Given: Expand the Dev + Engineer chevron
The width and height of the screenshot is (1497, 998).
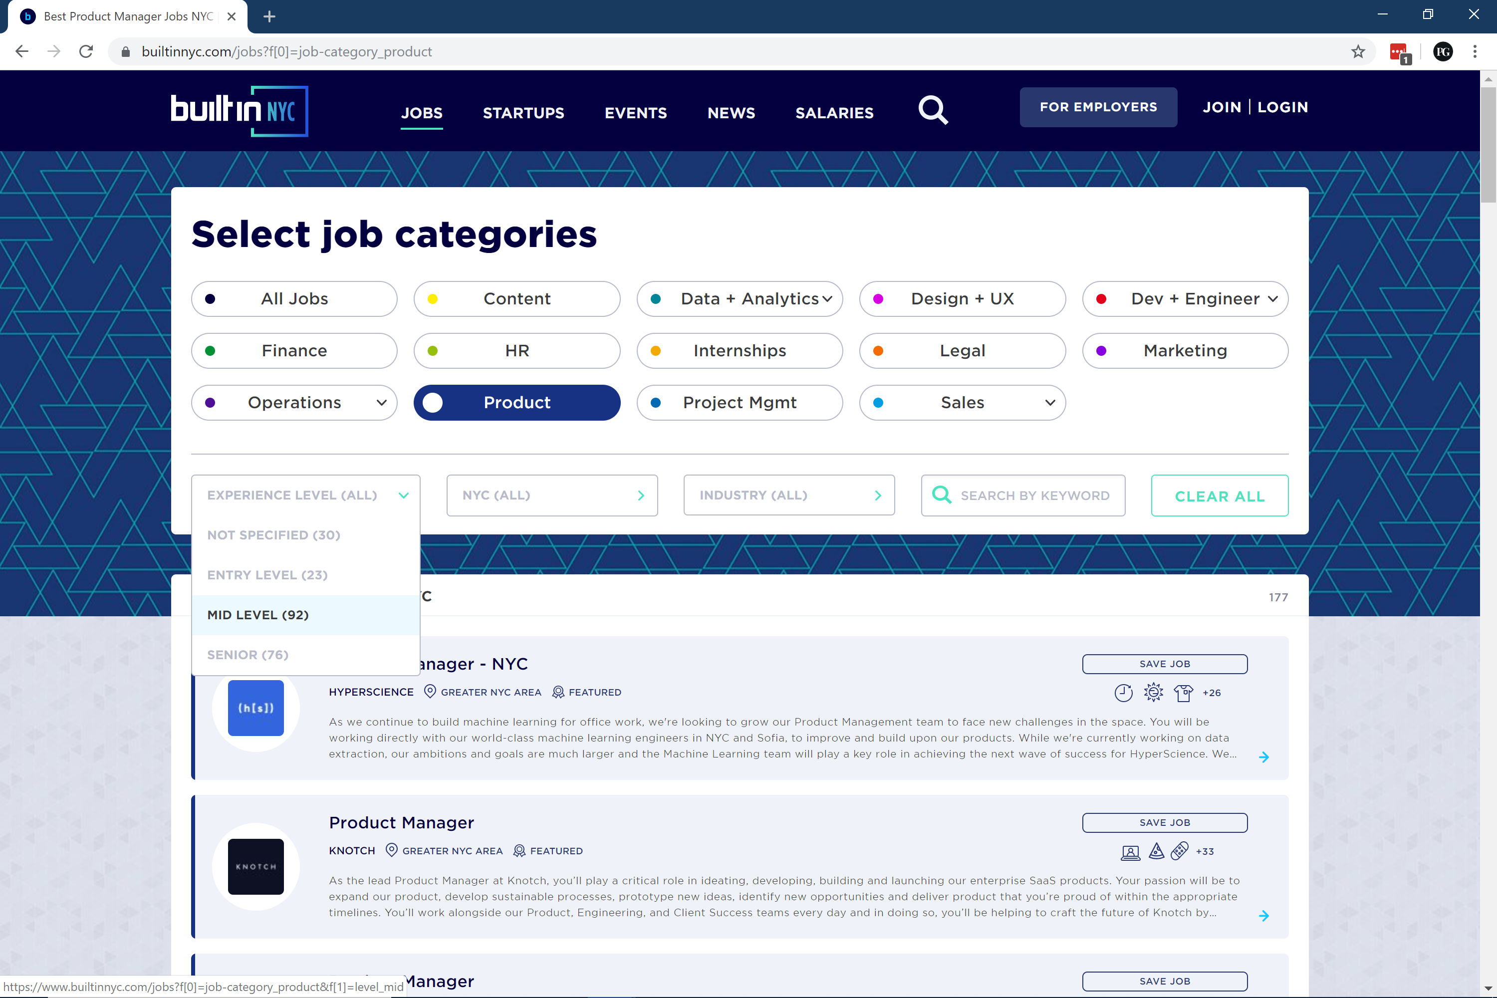Looking at the screenshot, I should tap(1272, 299).
